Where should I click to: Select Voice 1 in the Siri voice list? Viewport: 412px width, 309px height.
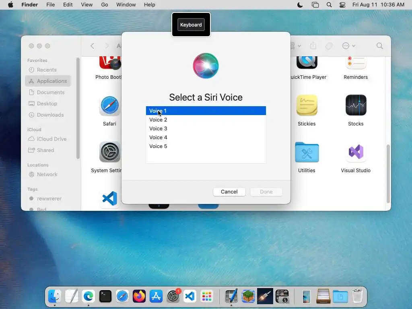tap(206, 111)
